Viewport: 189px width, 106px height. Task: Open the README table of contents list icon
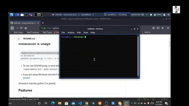point(19,39)
